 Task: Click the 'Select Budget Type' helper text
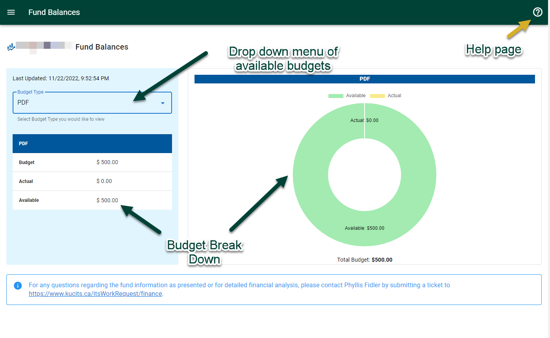point(61,119)
